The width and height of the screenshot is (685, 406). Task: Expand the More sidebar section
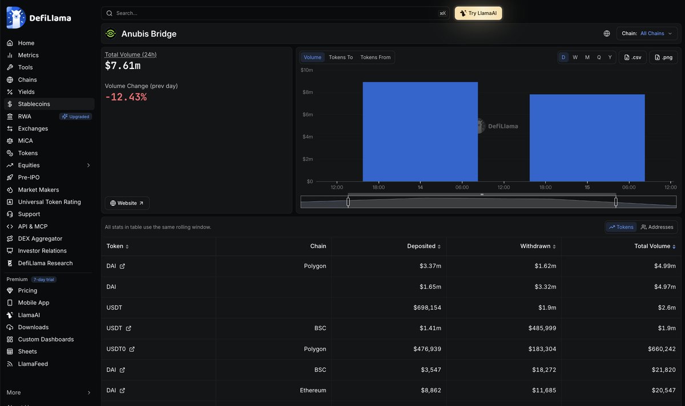tap(49, 392)
